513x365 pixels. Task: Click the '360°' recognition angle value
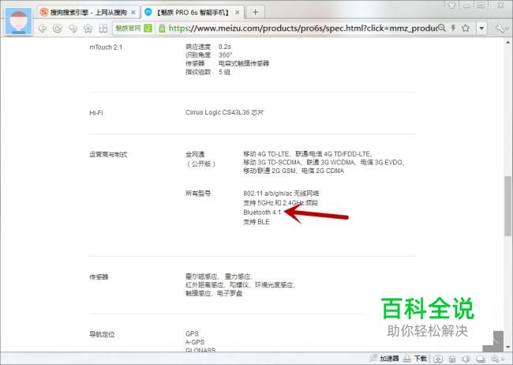tap(226, 55)
